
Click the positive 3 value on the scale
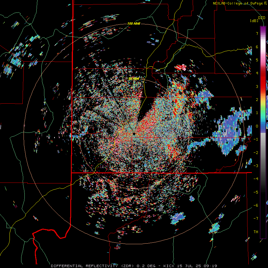pos(257,86)
